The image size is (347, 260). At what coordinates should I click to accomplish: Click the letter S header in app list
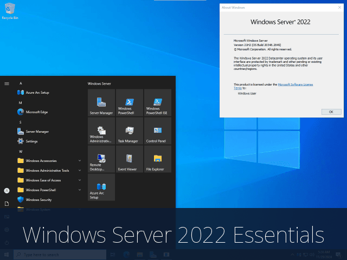pos(21,122)
